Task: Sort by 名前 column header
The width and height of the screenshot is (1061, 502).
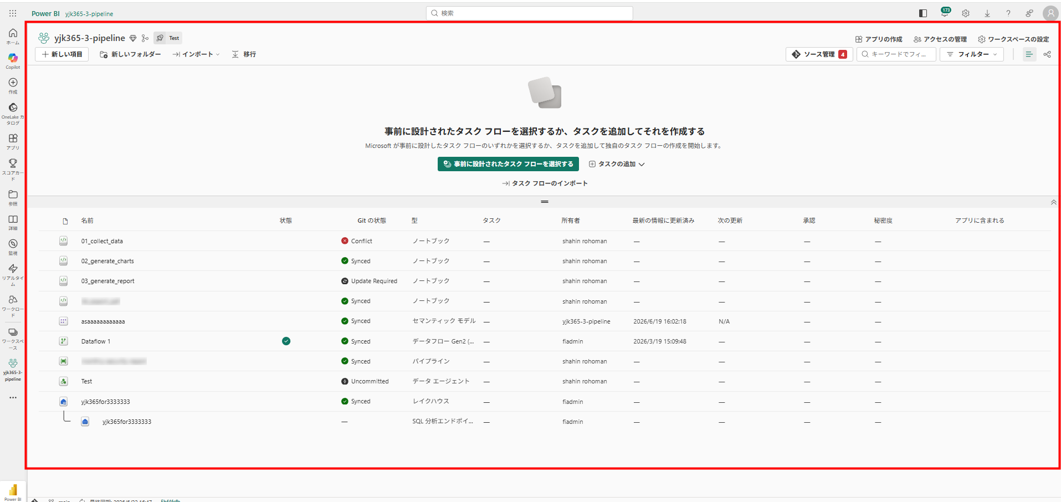Action: (87, 221)
